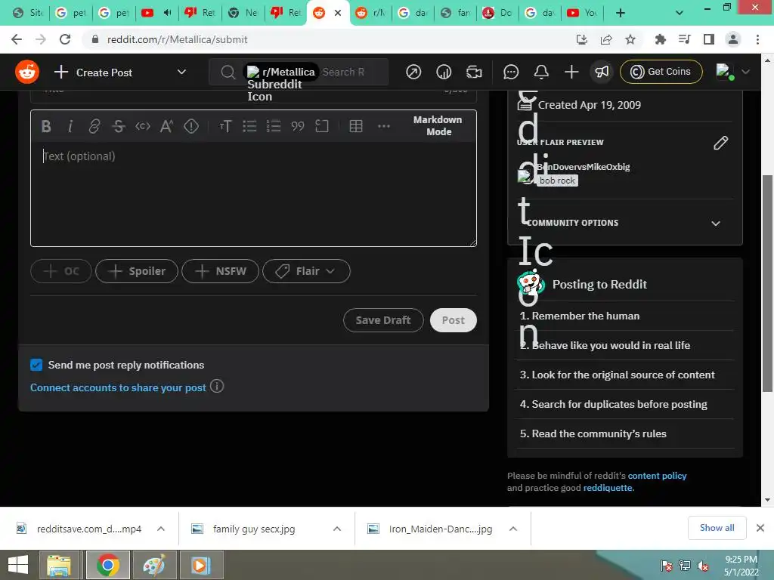Click the Get Coins button

(661, 72)
